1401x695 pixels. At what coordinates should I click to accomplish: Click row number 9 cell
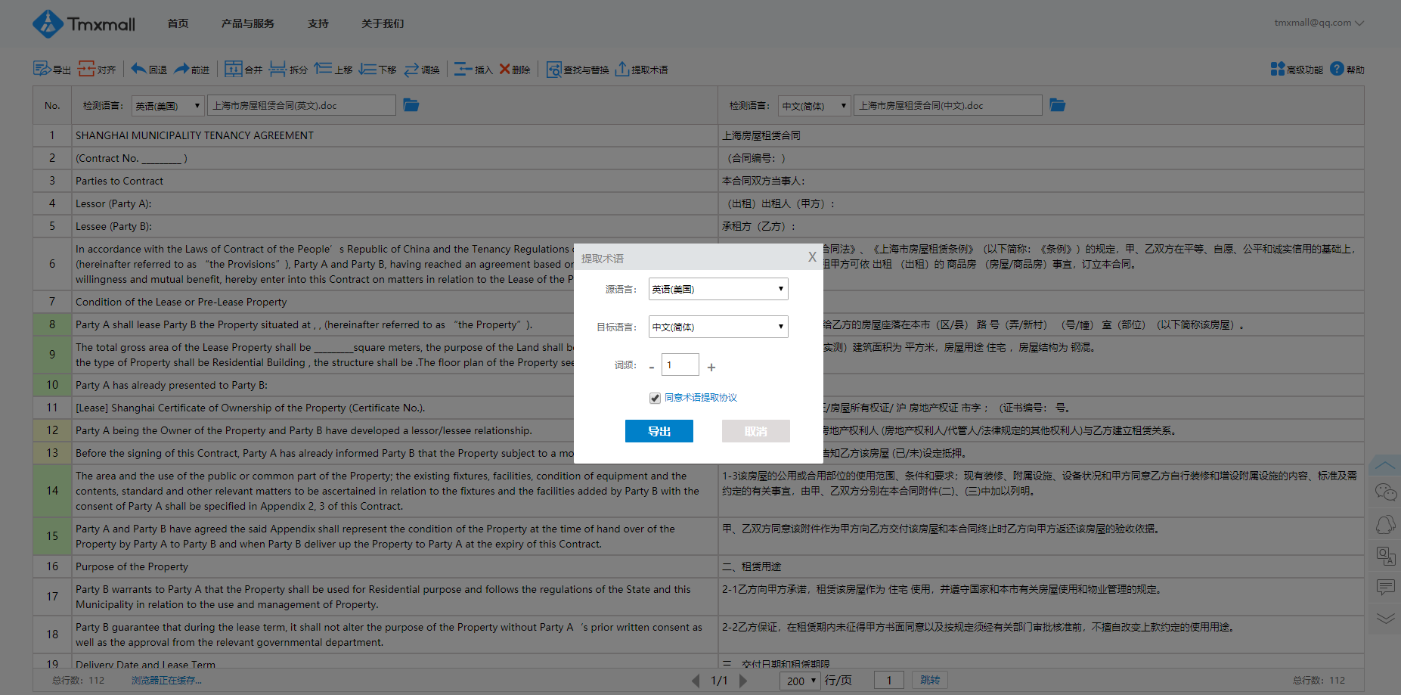click(52, 355)
